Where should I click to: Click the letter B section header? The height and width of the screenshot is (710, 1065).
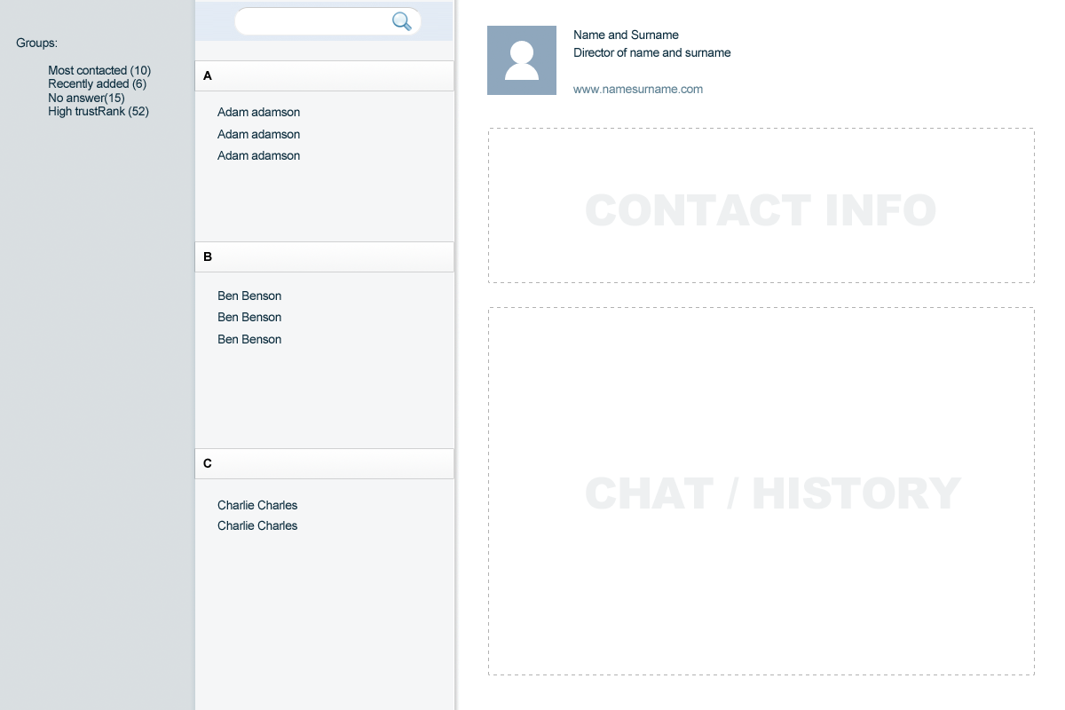[324, 256]
